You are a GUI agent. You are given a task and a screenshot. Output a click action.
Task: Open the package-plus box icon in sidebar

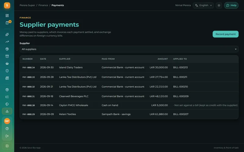[x=7, y=49]
